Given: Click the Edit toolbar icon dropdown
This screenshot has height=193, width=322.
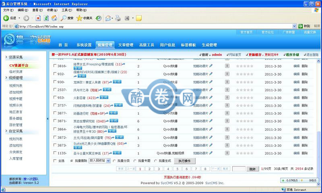Looking at the screenshot, I should [x=133, y=18].
